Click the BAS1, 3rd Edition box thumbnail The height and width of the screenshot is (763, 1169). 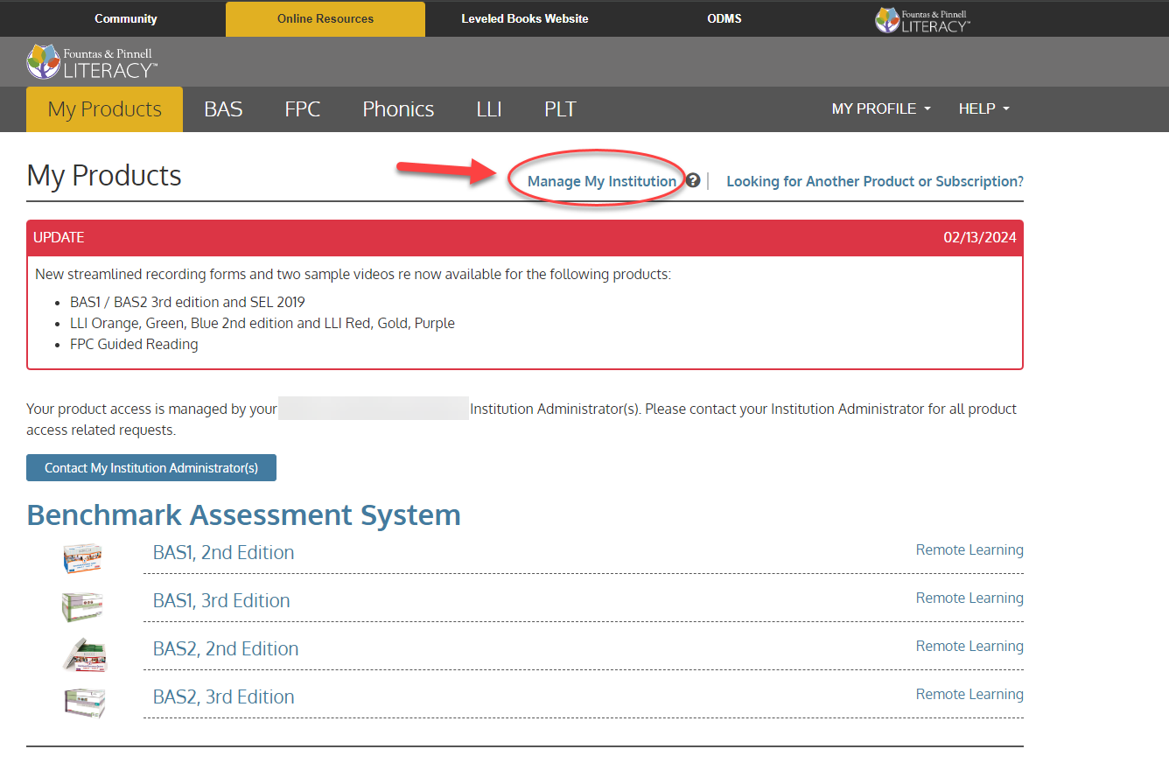coord(82,605)
